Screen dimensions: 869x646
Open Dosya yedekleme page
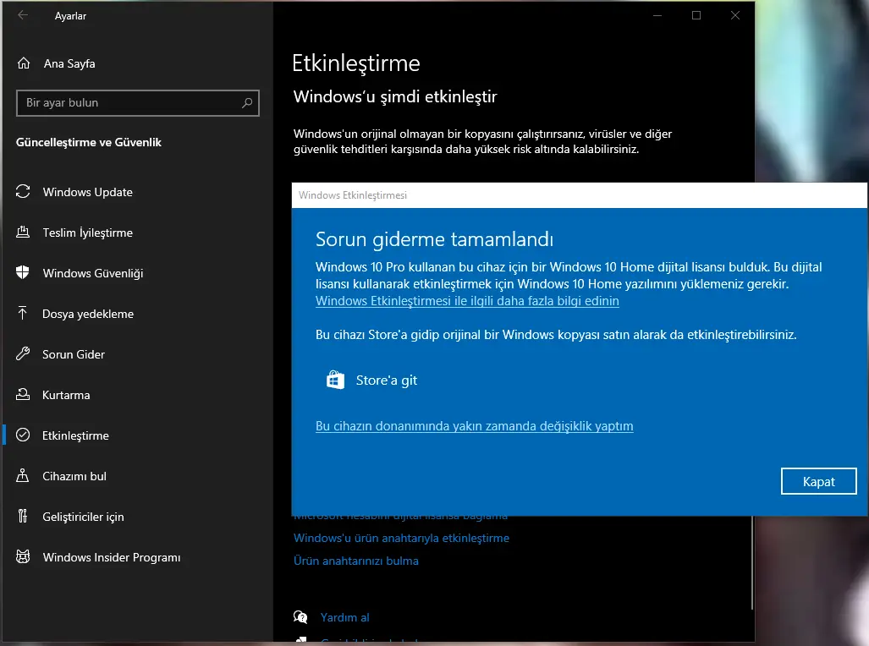[138, 314]
